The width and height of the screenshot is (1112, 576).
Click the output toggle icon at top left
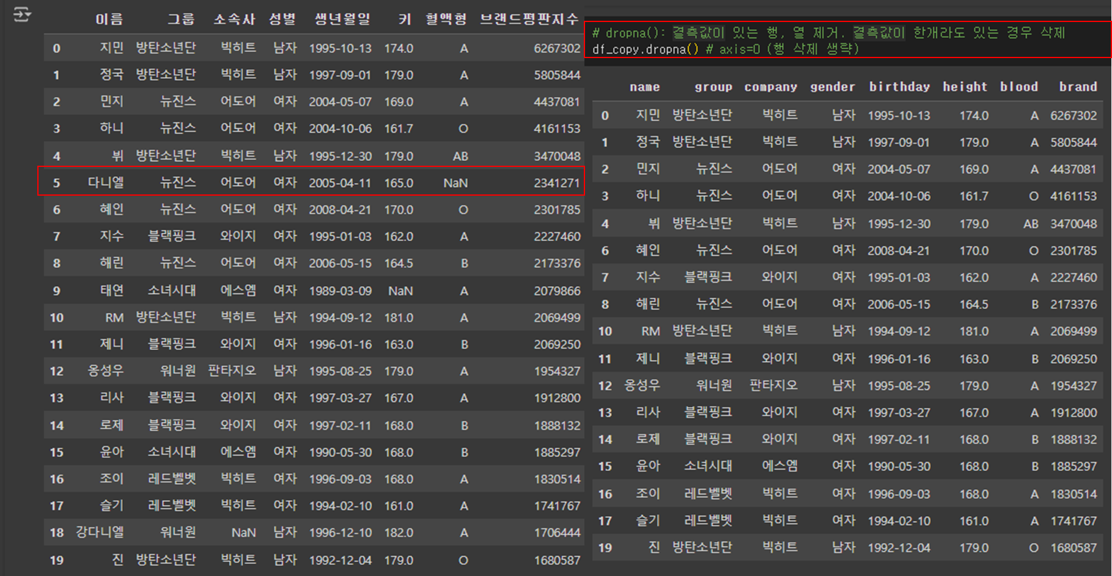(x=22, y=14)
